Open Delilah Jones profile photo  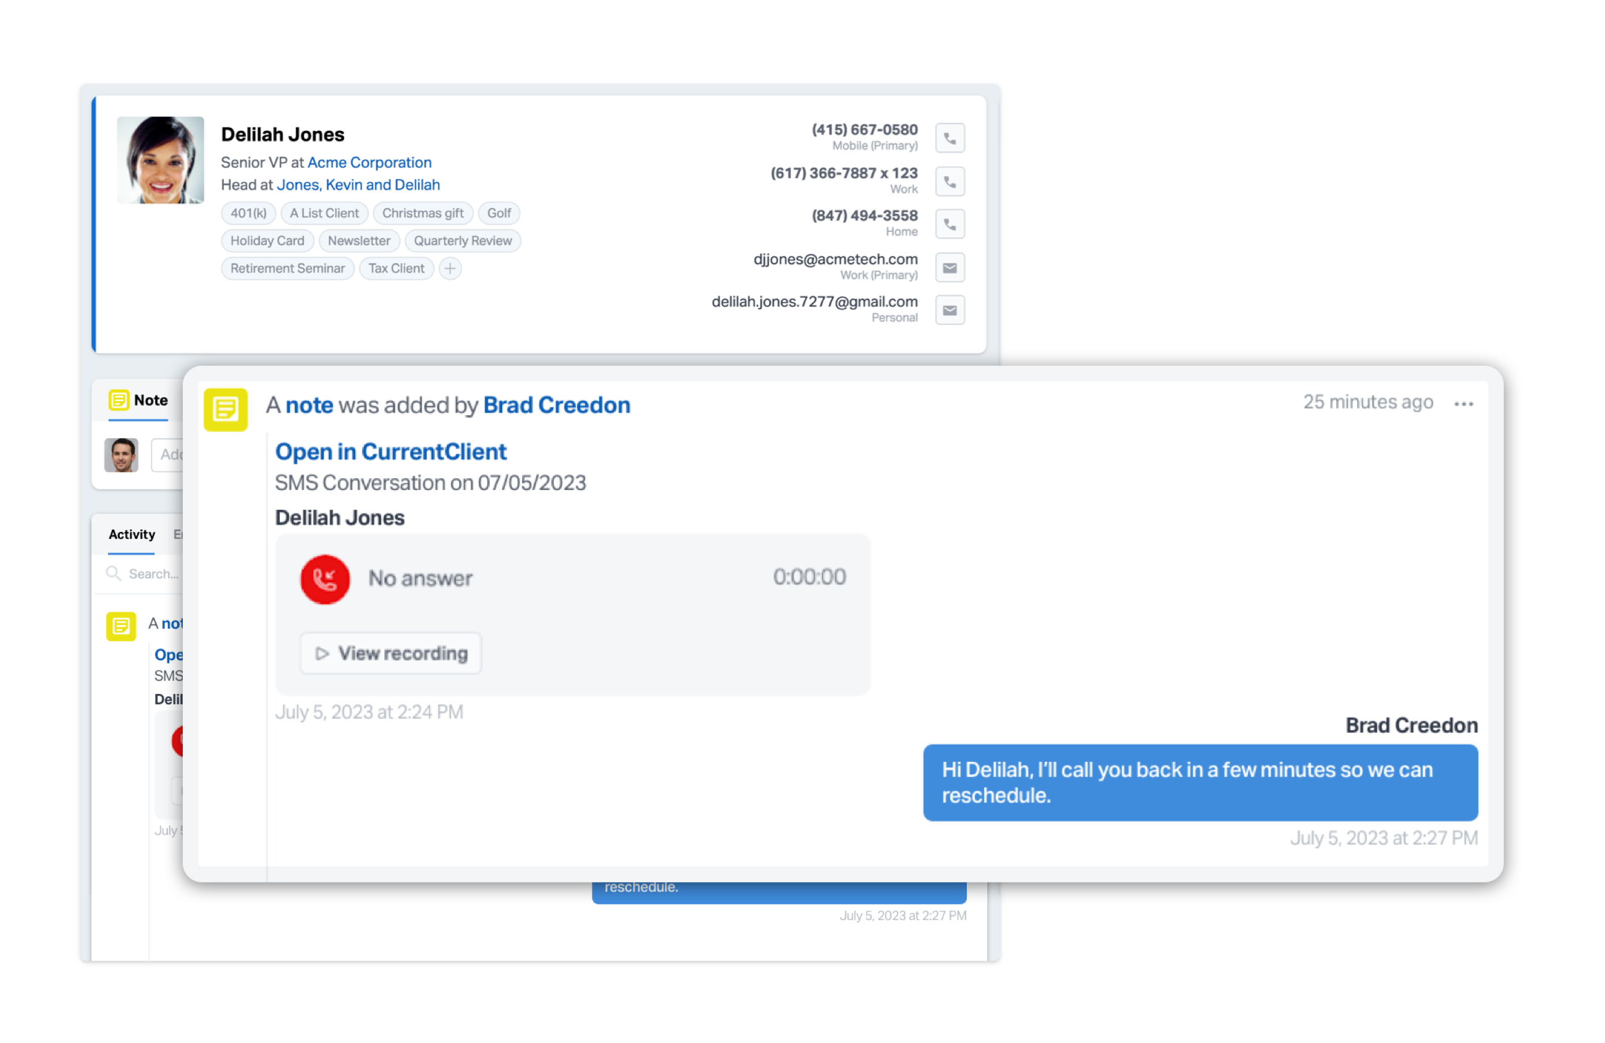(161, 160)
